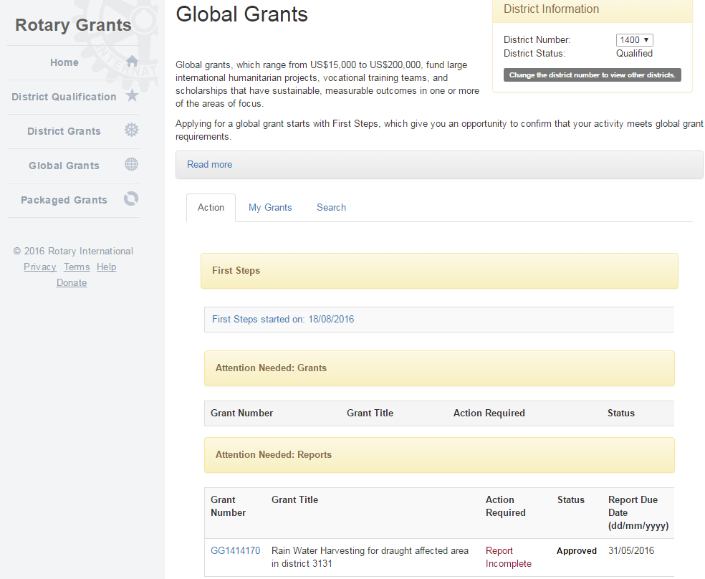Screen dimensions: 705x579
Task: Click the Home house icon in sidebar
Action: 132,61
